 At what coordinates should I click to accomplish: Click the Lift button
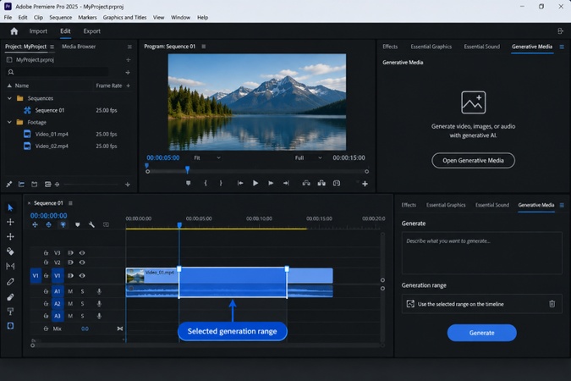point(306,183)
